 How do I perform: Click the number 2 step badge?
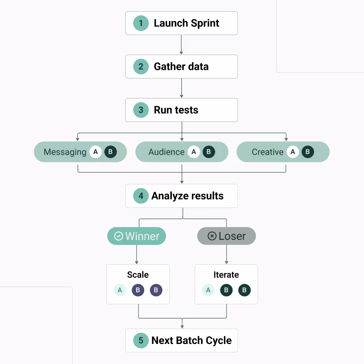click(x=141, y=67)
